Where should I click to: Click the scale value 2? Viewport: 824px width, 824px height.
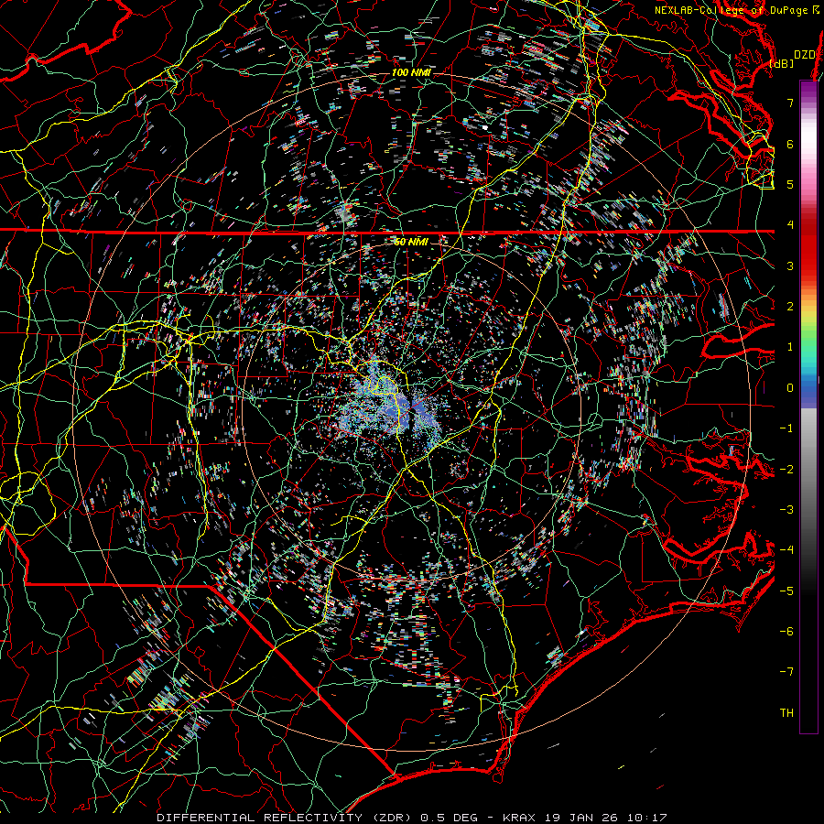[790, 307]
